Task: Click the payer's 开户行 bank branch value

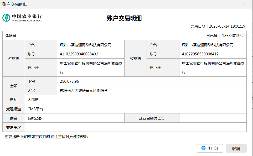Action: [x=91, y=67]
